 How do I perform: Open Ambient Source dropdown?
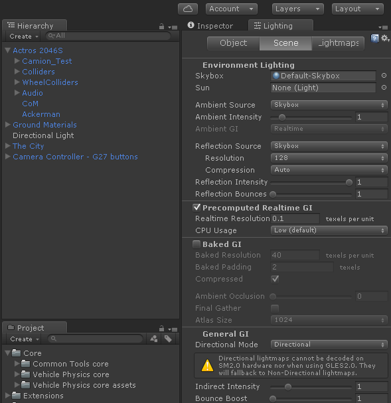[329, 105]
